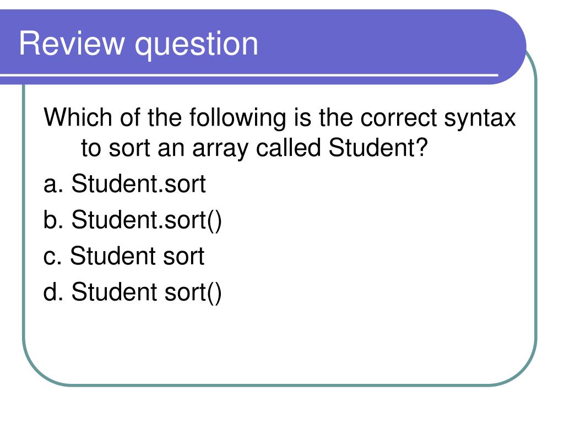This screenshot has height=423, width=564.
Task: Select answer d. Student sort()
Action: 132,292
